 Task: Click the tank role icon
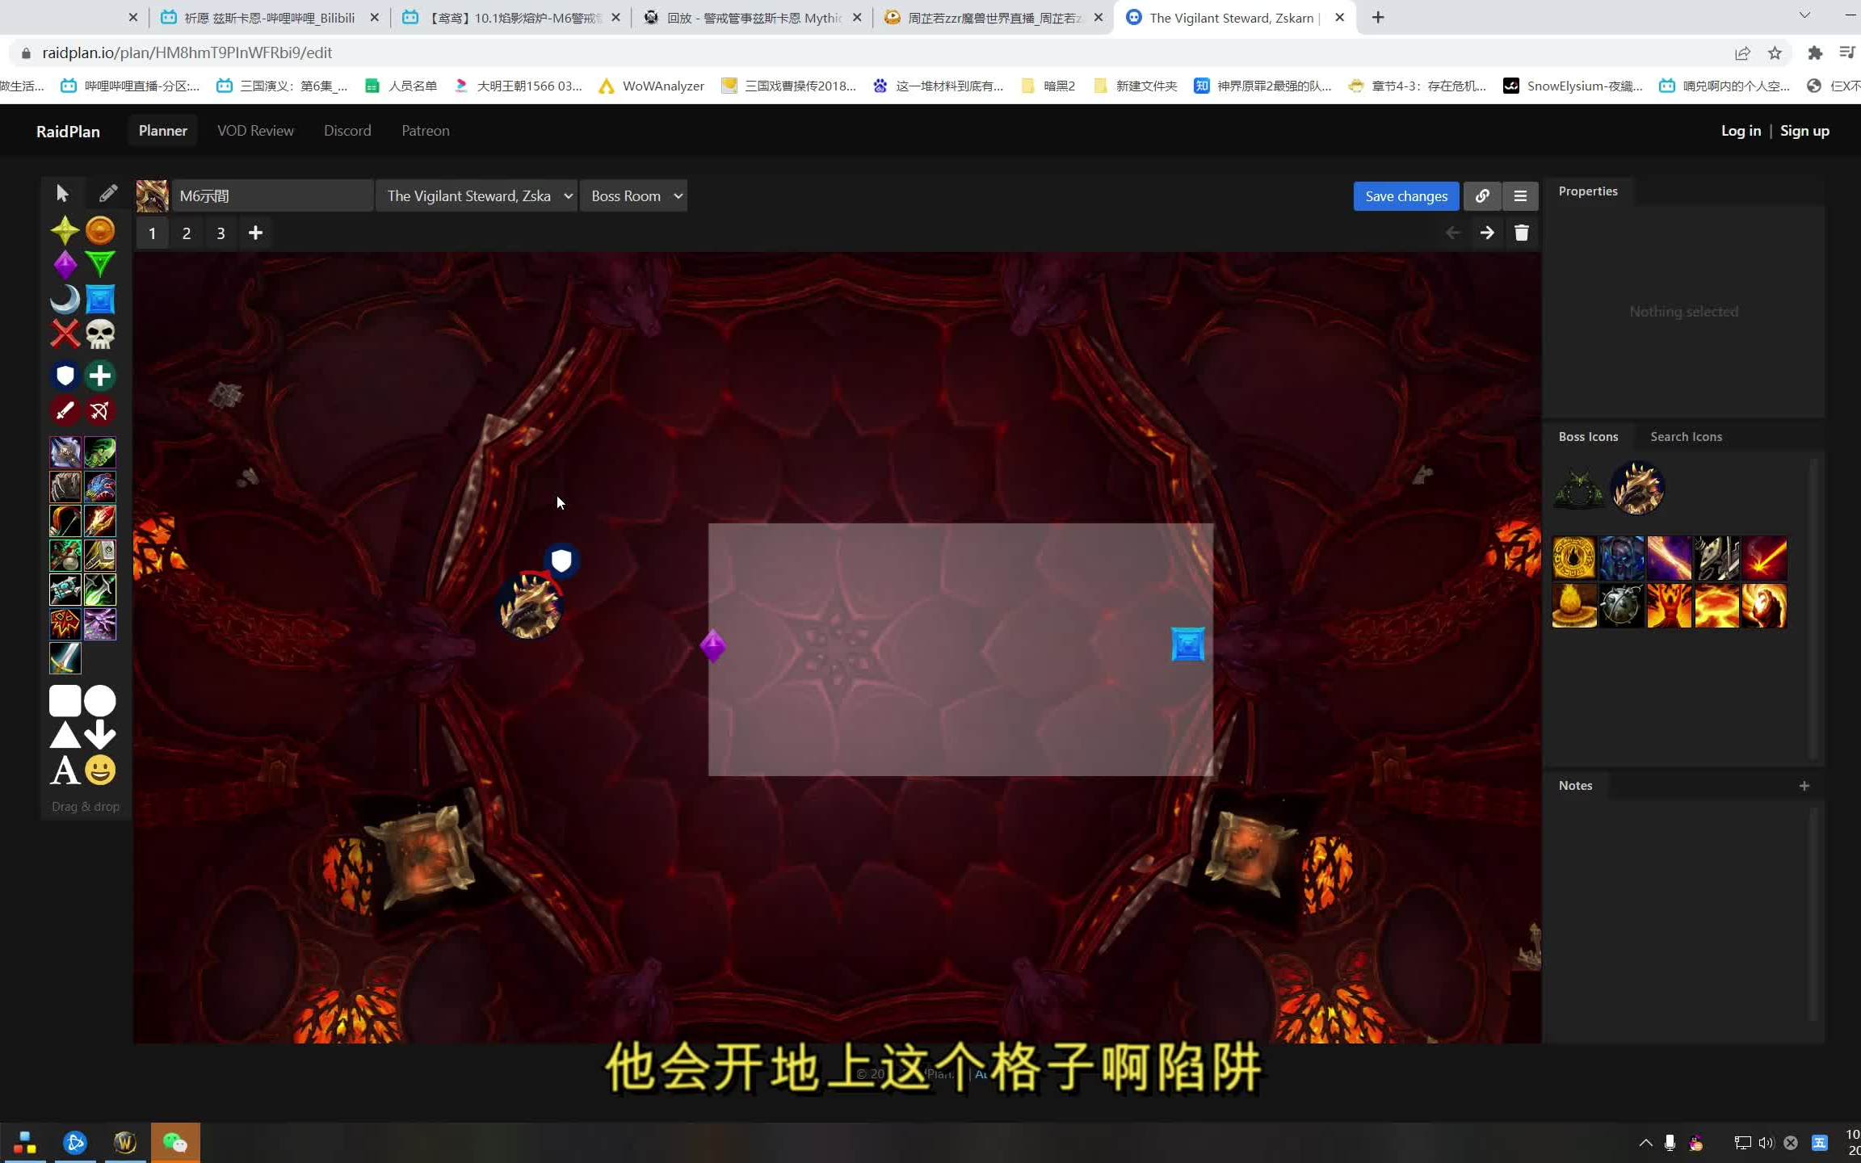65,376
